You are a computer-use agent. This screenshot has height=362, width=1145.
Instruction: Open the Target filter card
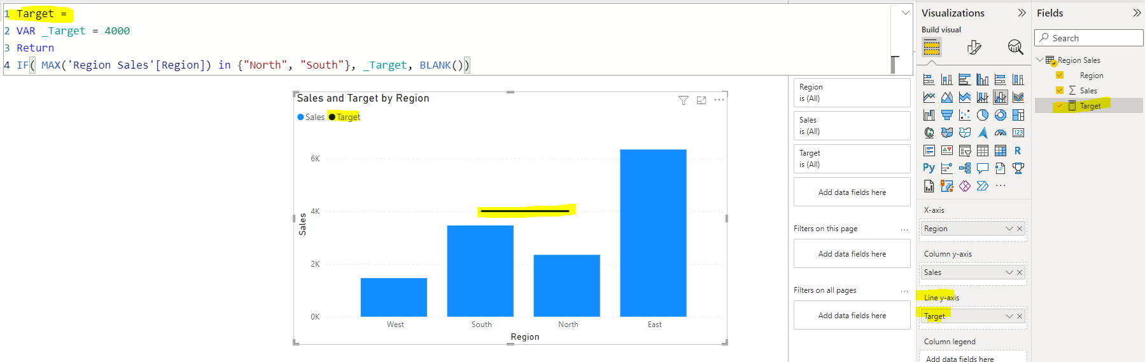click(x=852, y=159)
